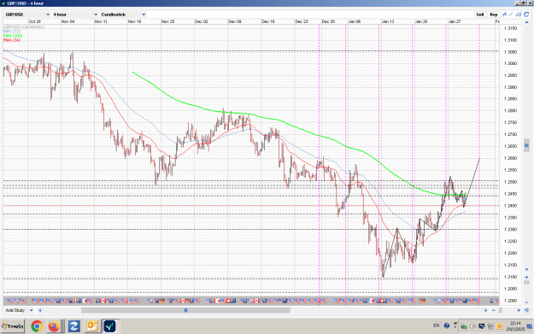The image size is (534, 334).
Task: Detach chart into new window icon
Action: point(526,15)
